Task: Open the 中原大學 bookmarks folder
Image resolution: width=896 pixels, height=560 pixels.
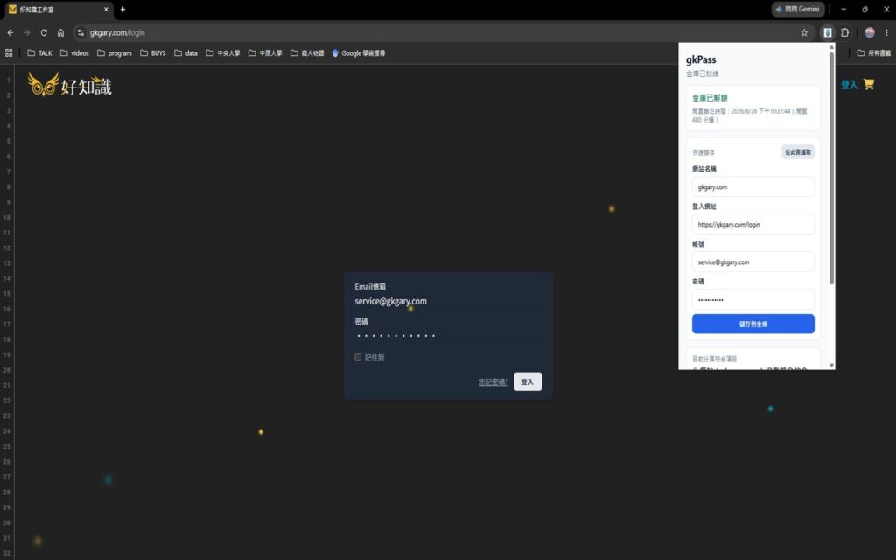Action: 265,53
